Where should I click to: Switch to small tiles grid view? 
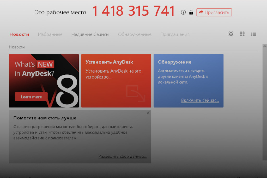click(x=242, y=34)
